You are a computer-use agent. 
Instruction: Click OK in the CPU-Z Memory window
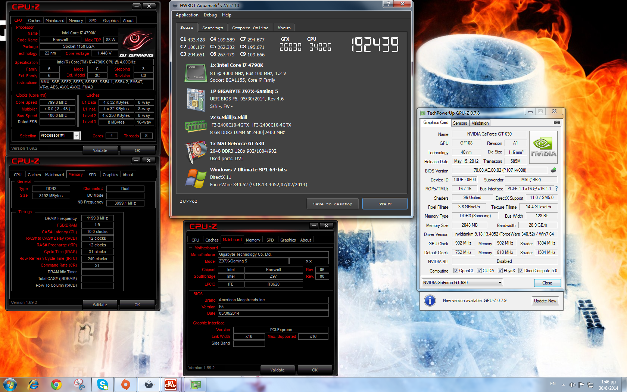[137, 305]
